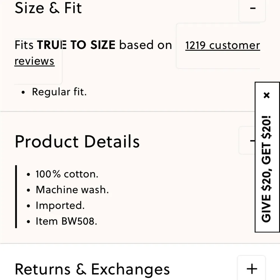Collapse Size & Fit with minus icon
The width and height of the screenshot is (280, 280).
click(252, 8)
